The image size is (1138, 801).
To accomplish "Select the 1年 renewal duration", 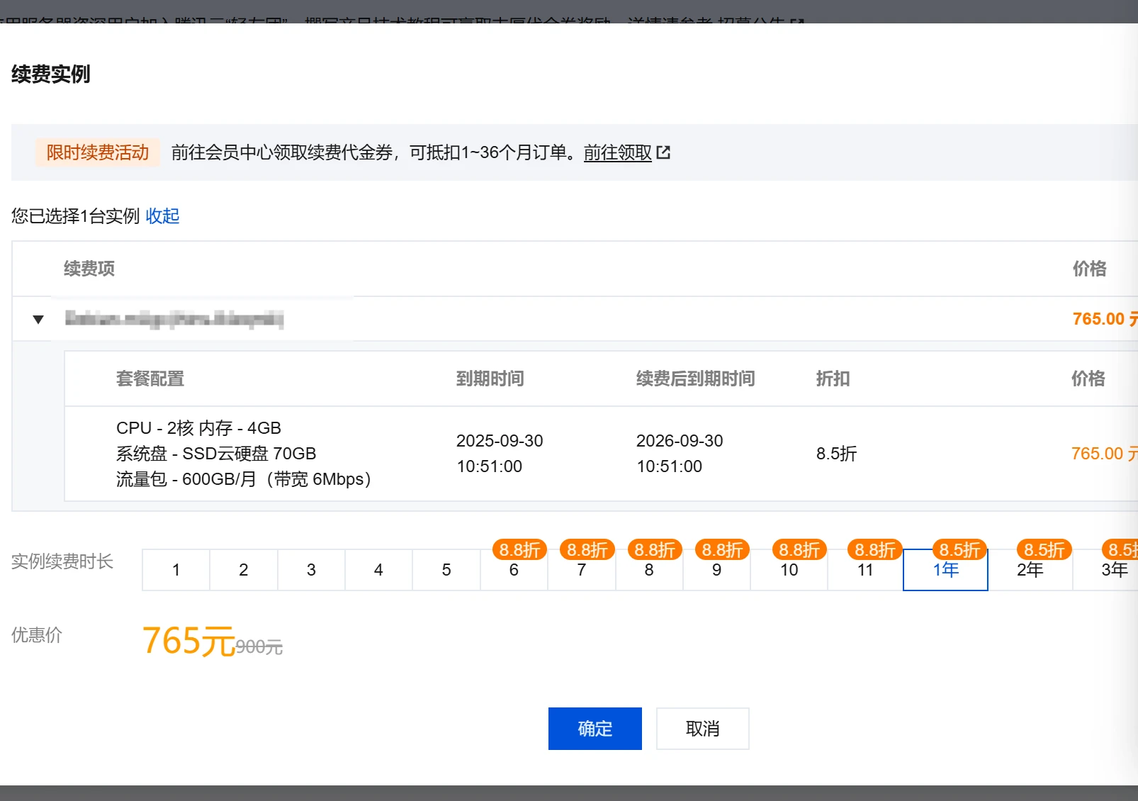I will point(945,570).
